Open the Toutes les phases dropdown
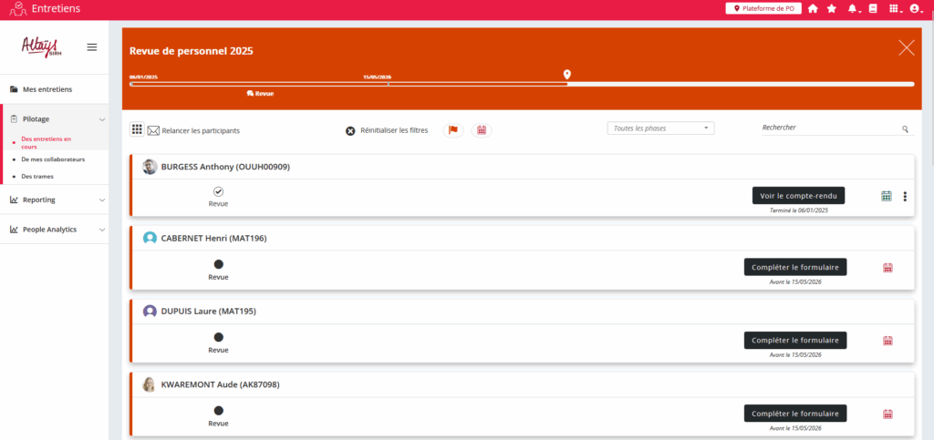934x440 pixels. (x=660, y=128)
